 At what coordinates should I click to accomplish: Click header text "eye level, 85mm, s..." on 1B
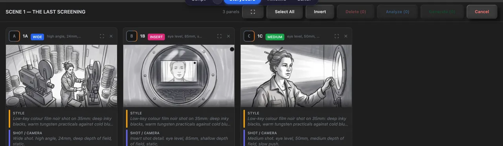pyautogui.click(x=185, y=36)
